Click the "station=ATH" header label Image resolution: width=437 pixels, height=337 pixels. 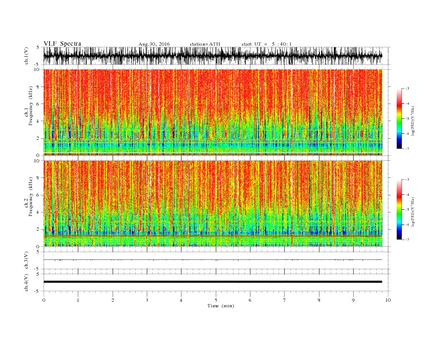coord(205,44)
